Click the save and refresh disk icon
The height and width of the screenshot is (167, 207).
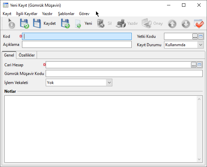coord(24,23)
